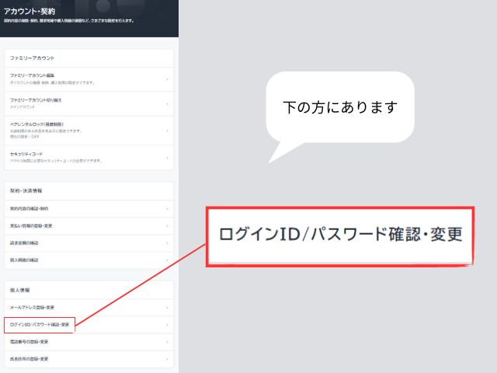
Task: Click the 契約・決済情報 section heading
Action: (x=26, y=190)
